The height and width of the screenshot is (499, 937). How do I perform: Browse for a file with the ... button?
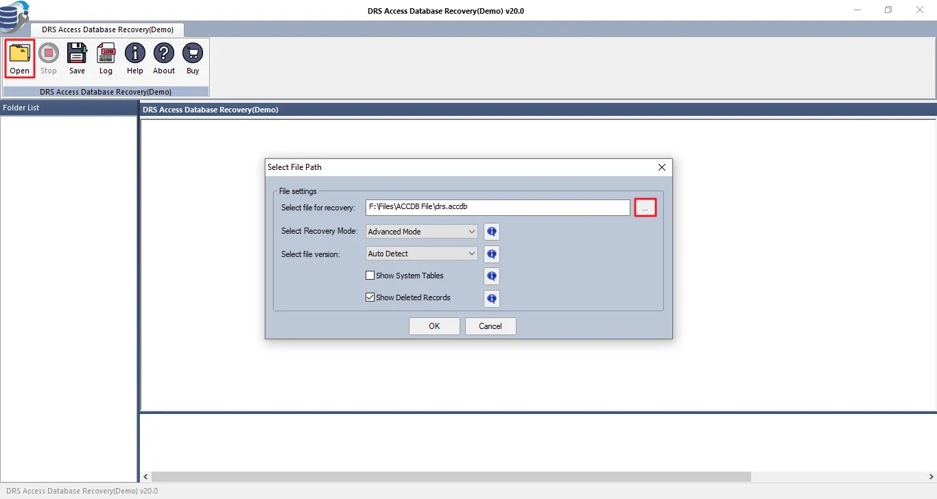645,208
